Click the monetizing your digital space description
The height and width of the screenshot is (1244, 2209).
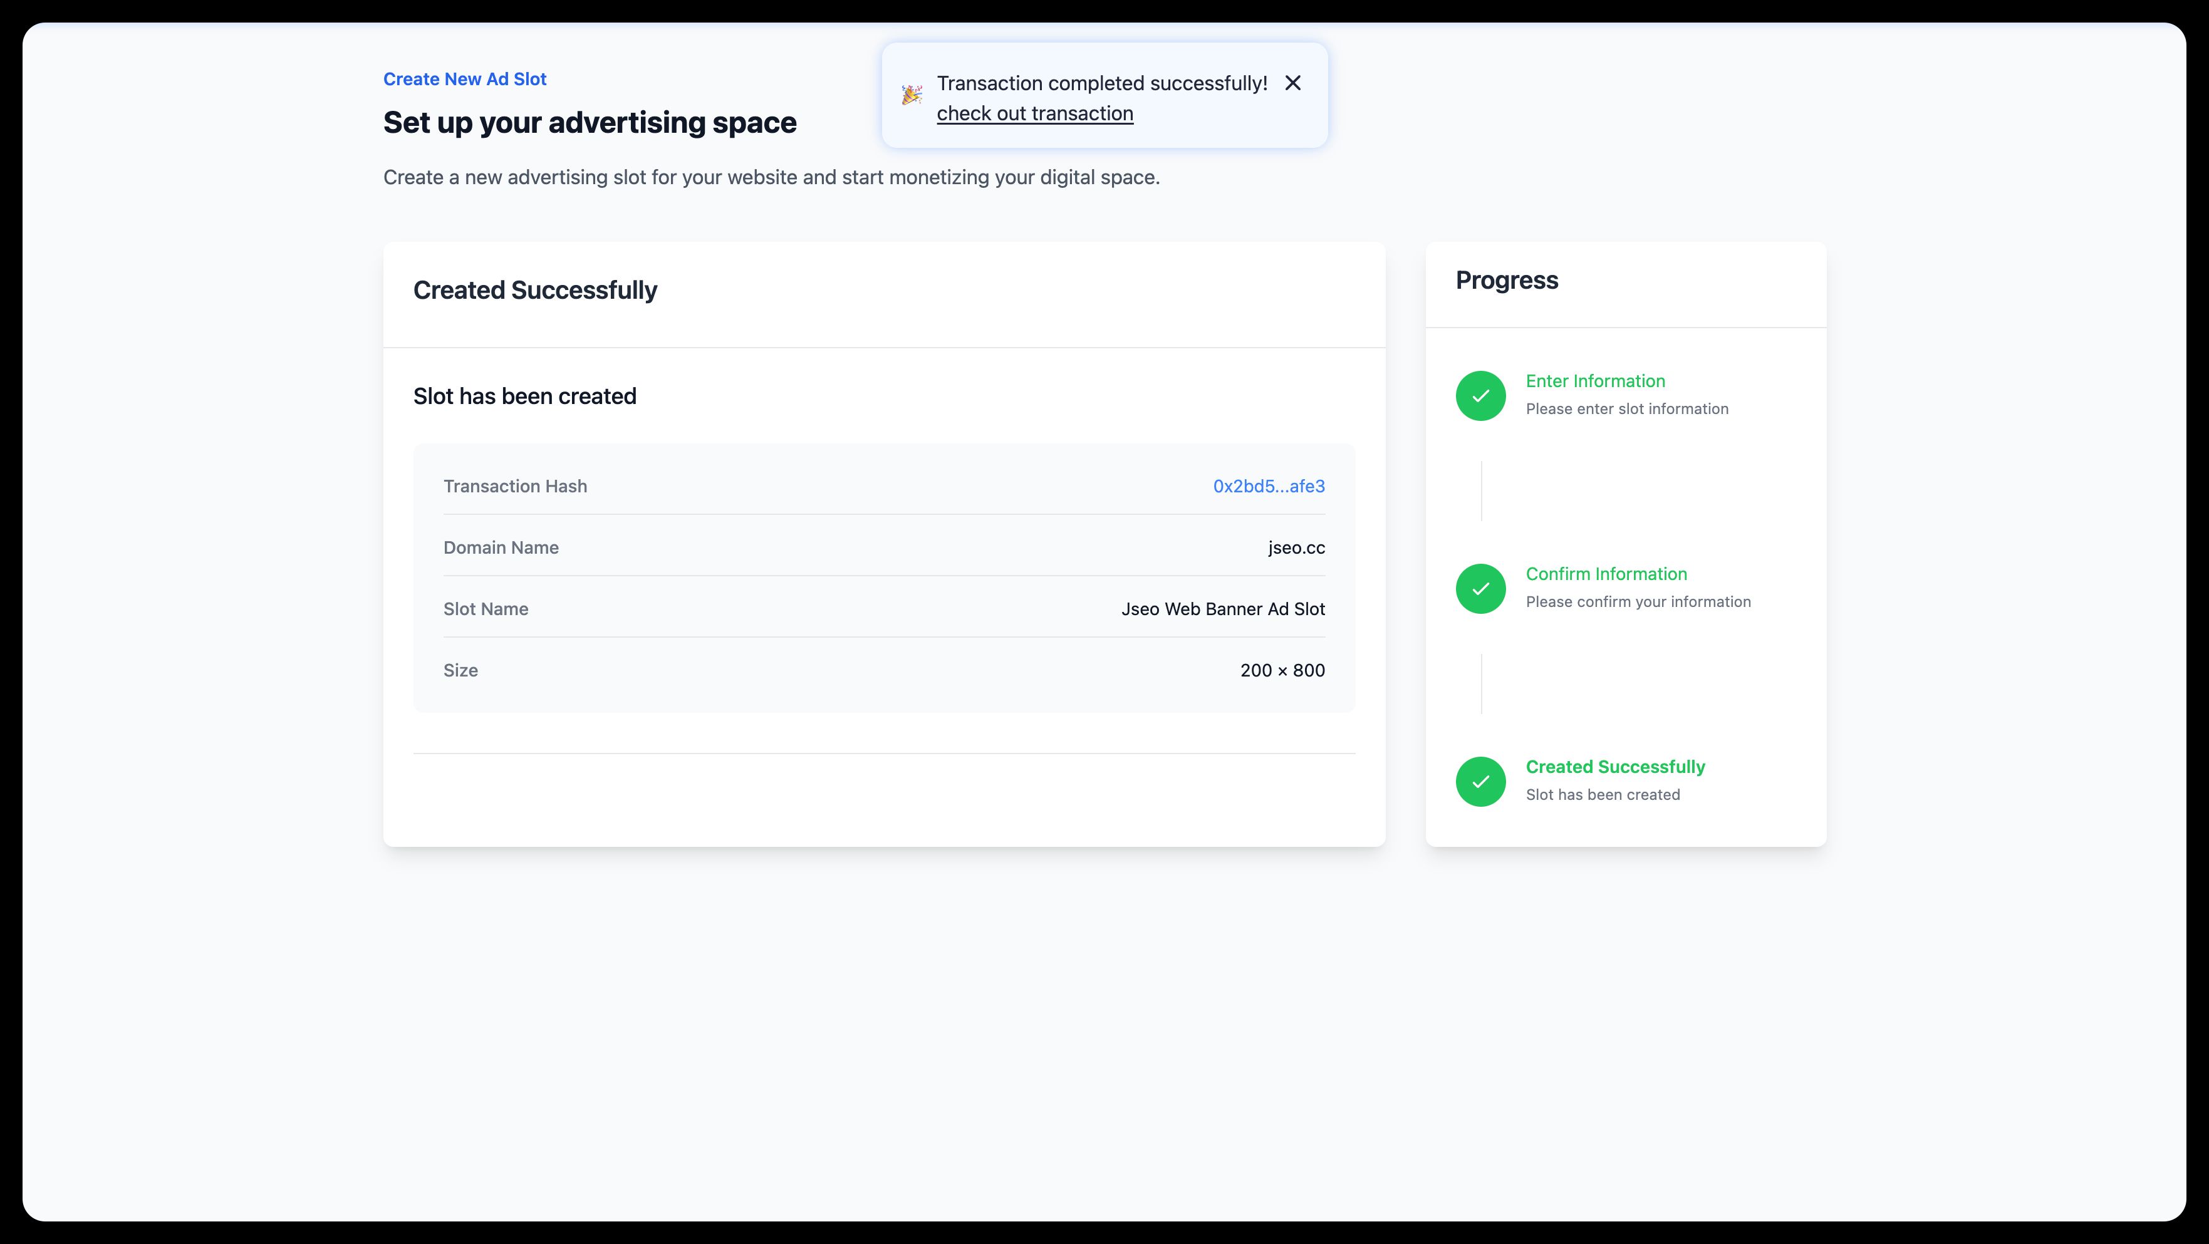[x=771, y=177]
